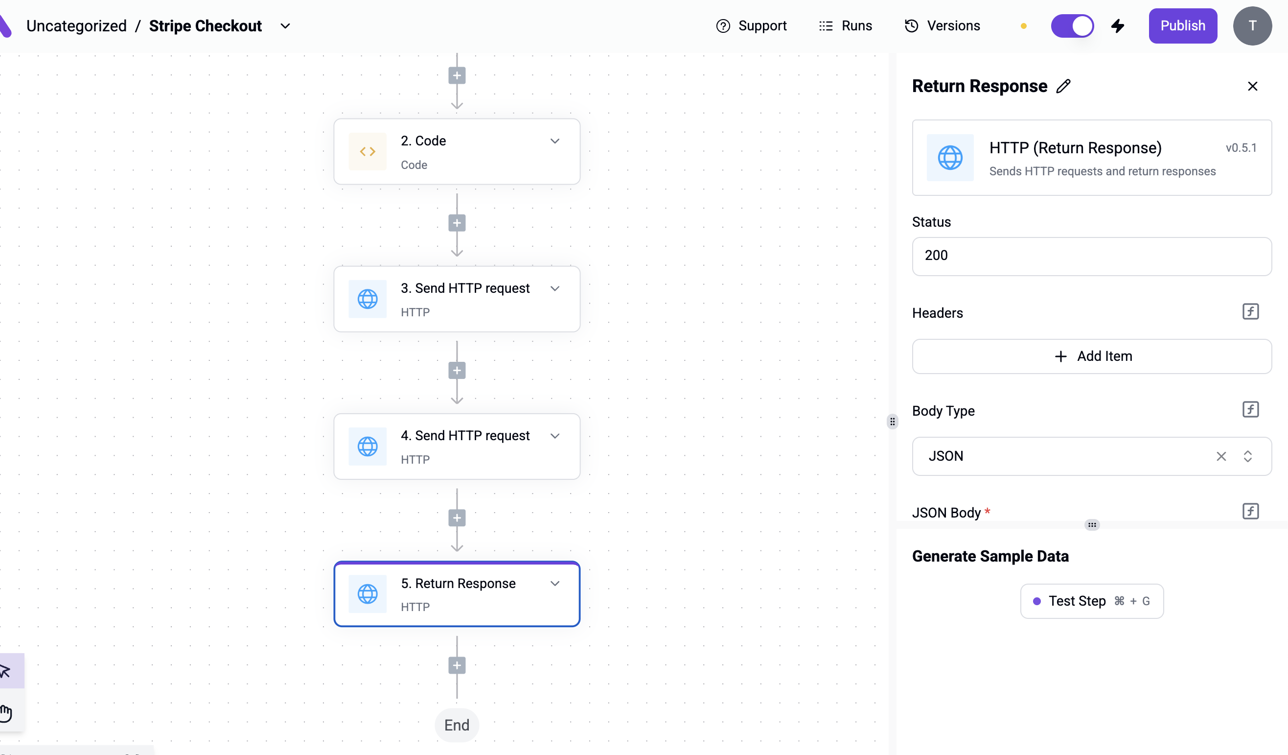Open the Runs page
Viewport: 1288px width, 755px height.
846,26
